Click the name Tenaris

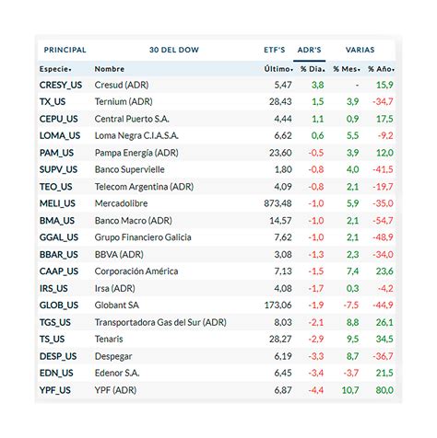pyautogui.click(x=109, y=340)
